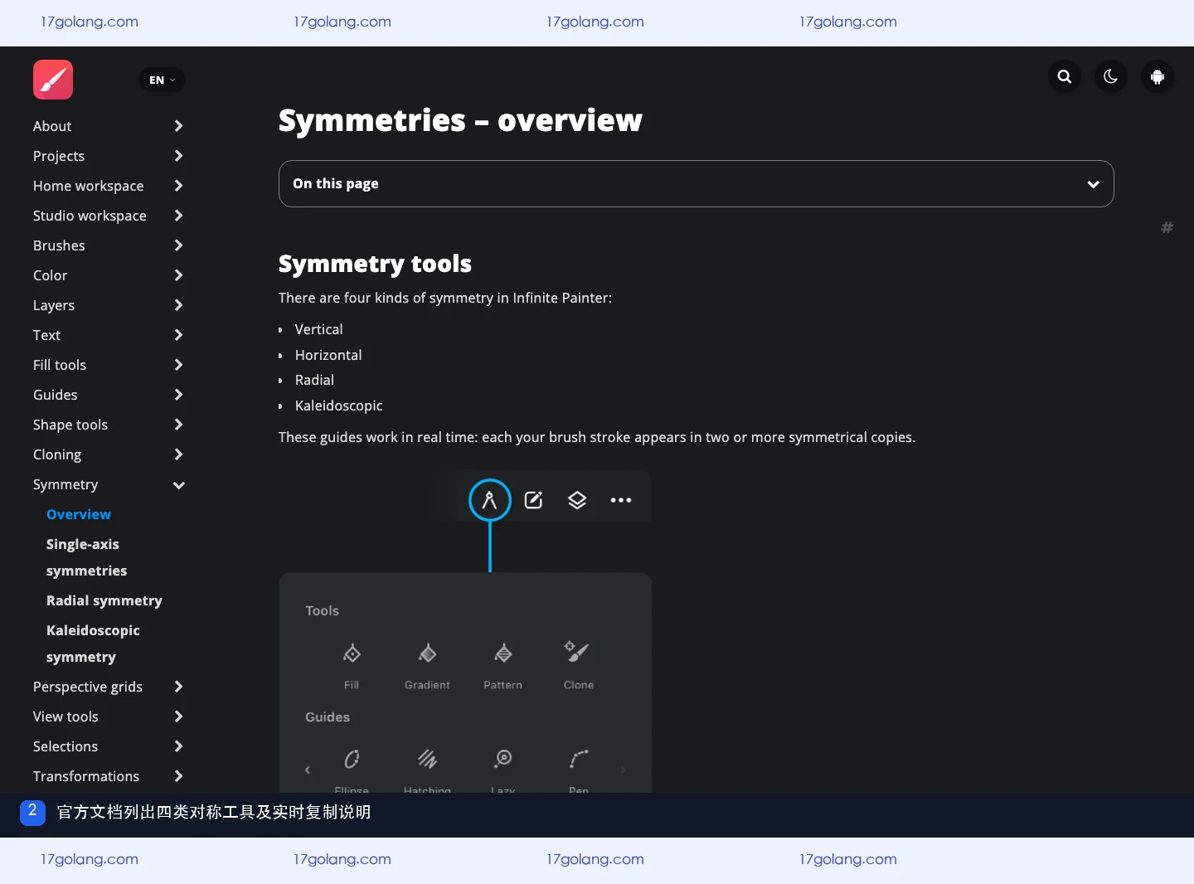Open Perspective grids section
Image resolution: width=1194 pixels, height=884 pixels.
point(88,687)
